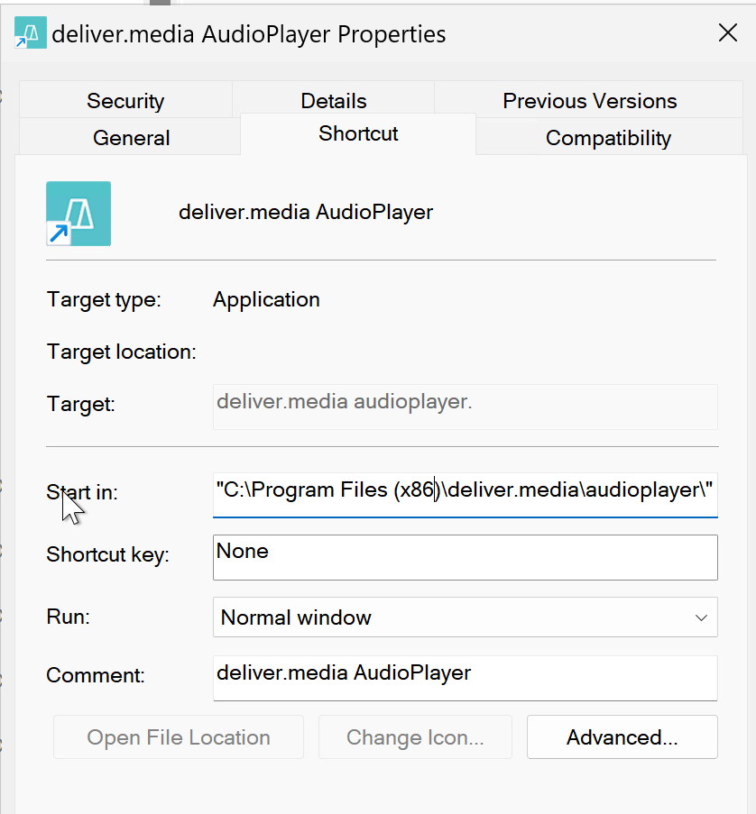Click the 'Run:' label
This screenshot has width=756, height=814.
point(68,617)
